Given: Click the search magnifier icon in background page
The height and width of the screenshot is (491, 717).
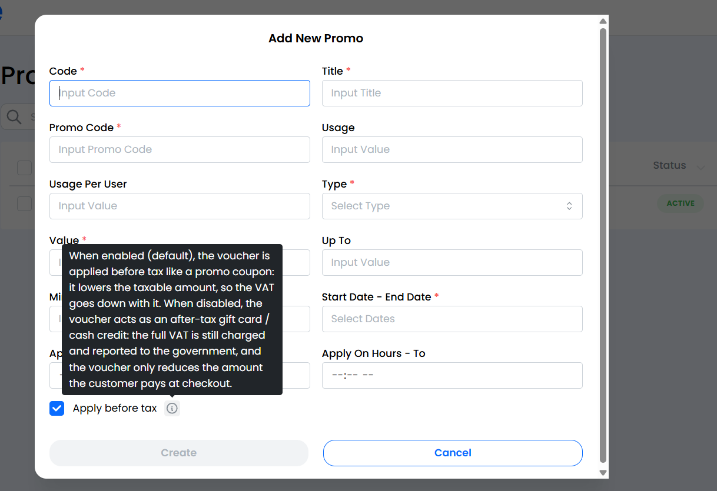Looking at the screenshot, I should (14, 117).
